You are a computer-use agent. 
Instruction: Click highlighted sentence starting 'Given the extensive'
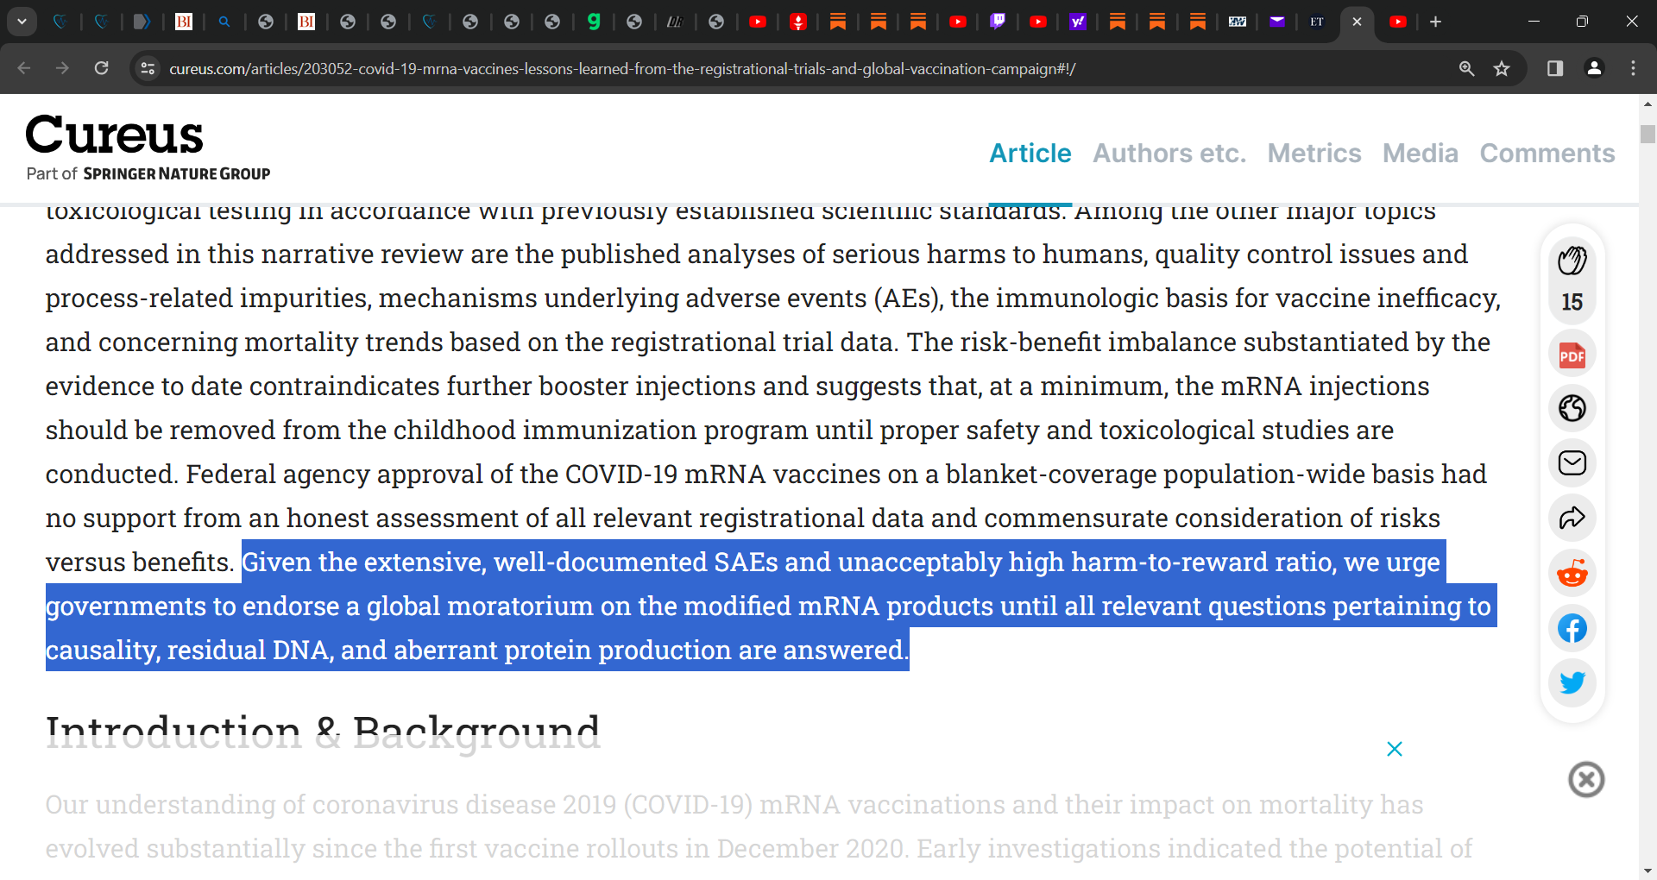[771, 606]
